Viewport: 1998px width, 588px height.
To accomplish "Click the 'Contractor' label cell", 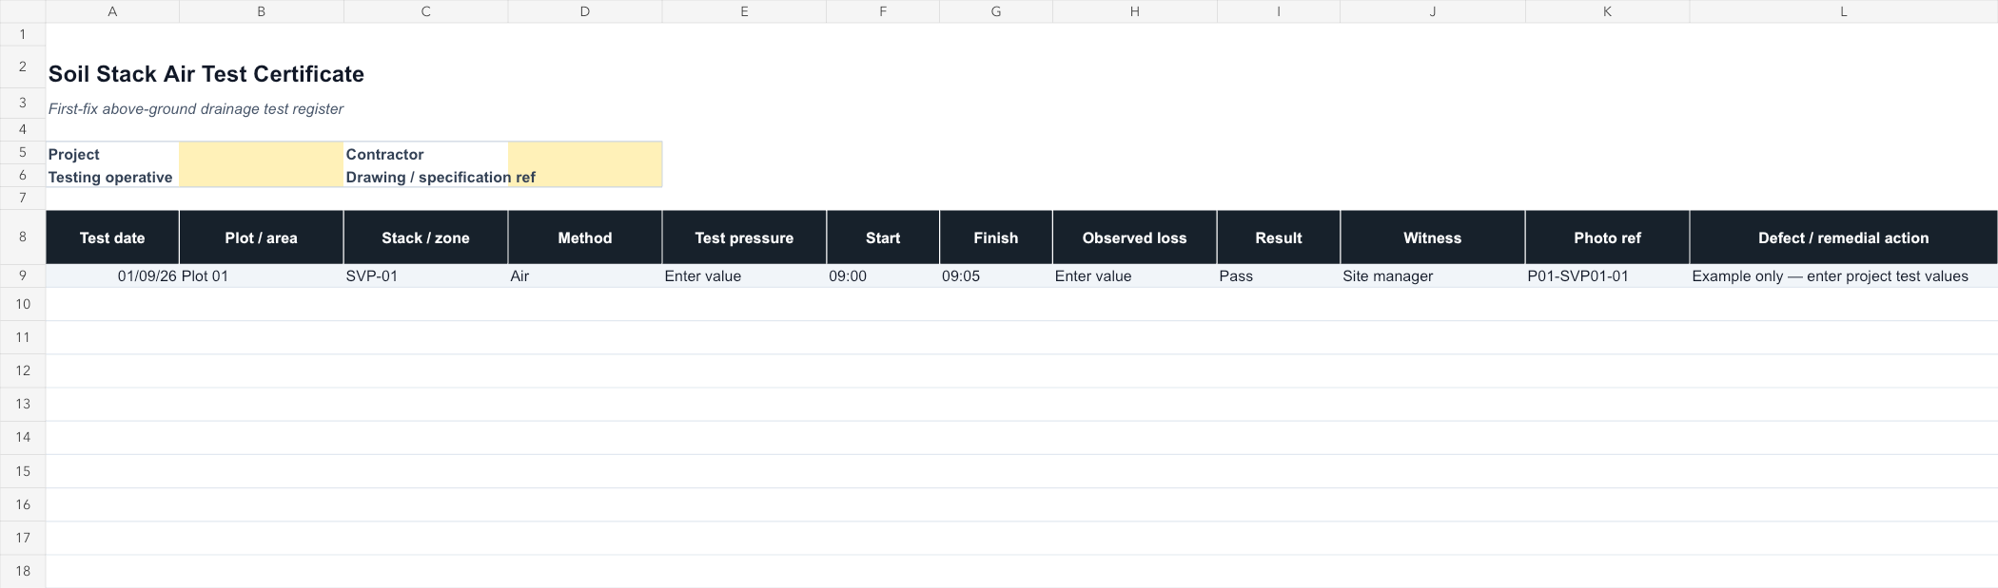I will tap(426, 154).
